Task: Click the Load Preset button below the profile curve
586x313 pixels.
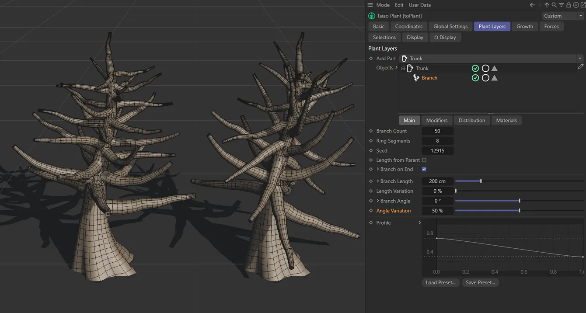Action: (440, 282)
